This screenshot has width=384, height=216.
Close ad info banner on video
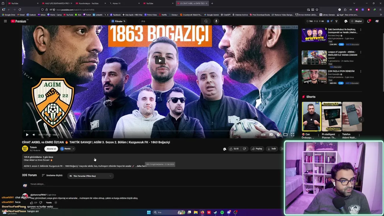click(296, 27)
